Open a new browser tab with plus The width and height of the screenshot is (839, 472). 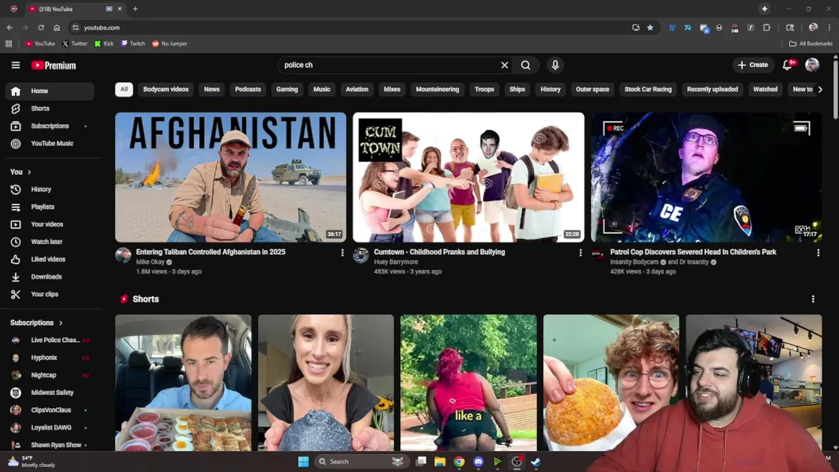(x=135, y=9)
